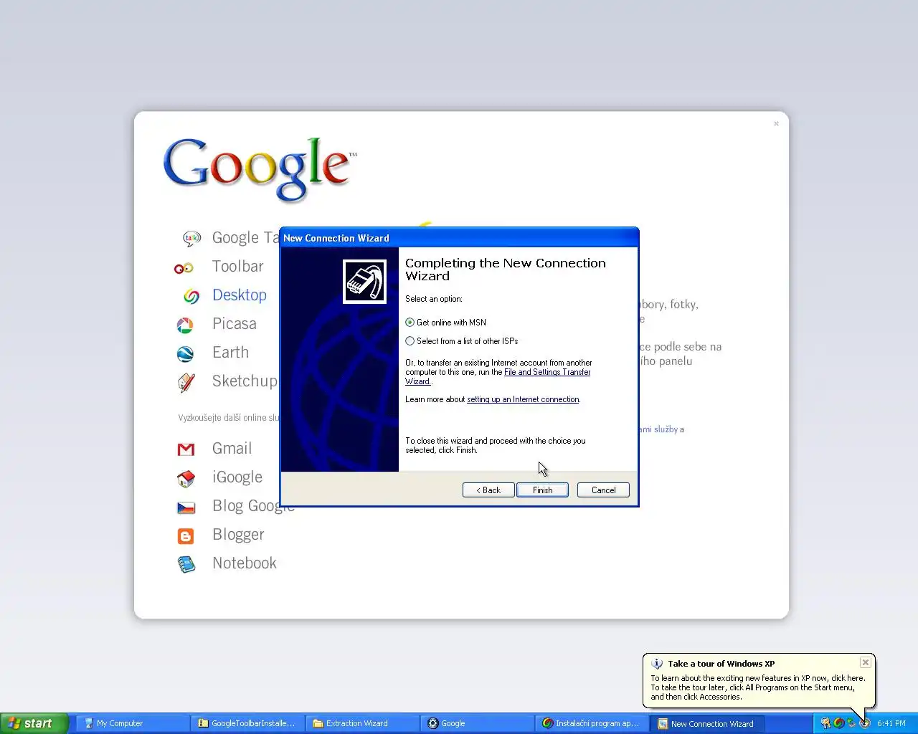Click the green arrow tray icon
This screenshot has height=734, width=918.
(851, 723)
